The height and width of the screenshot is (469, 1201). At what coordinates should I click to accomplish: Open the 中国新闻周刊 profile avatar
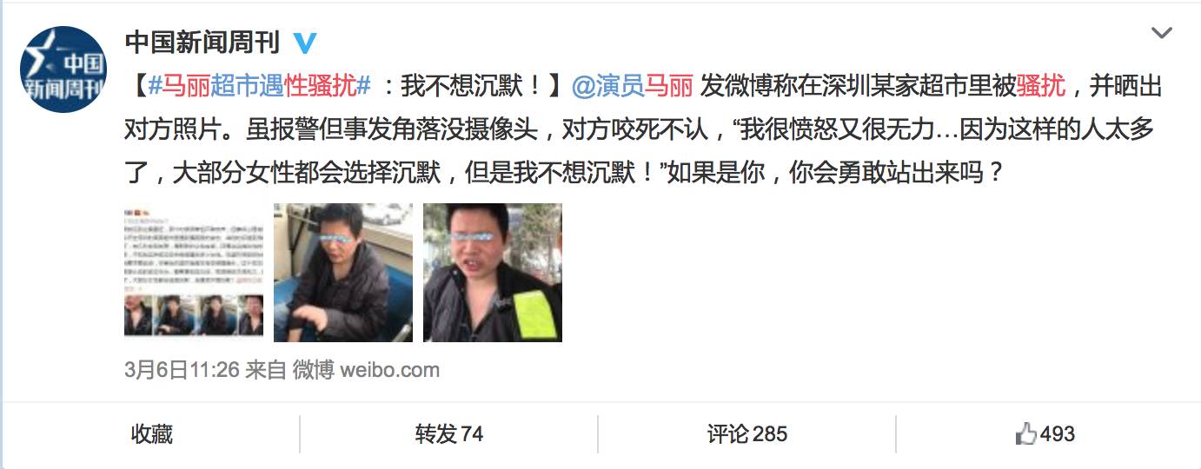(x=63, y=69)
